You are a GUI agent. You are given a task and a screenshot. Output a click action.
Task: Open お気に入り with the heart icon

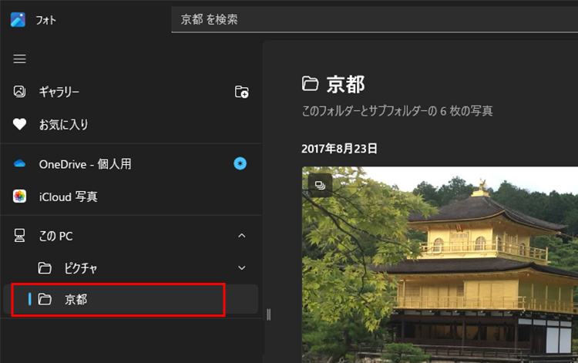pos(63,124)
